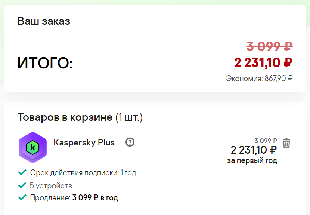Click the item's crossed-out 3 099 ₽ price
The height and width of the screenshot is (215, 310).
[x=266, y=141]
